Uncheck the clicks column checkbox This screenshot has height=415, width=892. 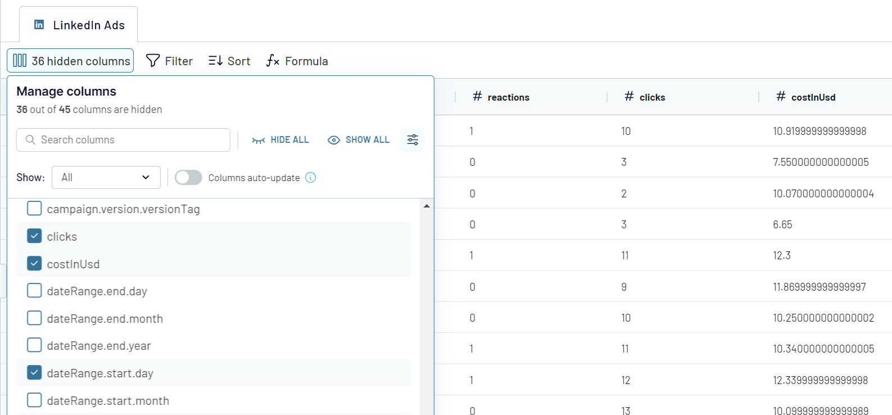tap(34, 236)
